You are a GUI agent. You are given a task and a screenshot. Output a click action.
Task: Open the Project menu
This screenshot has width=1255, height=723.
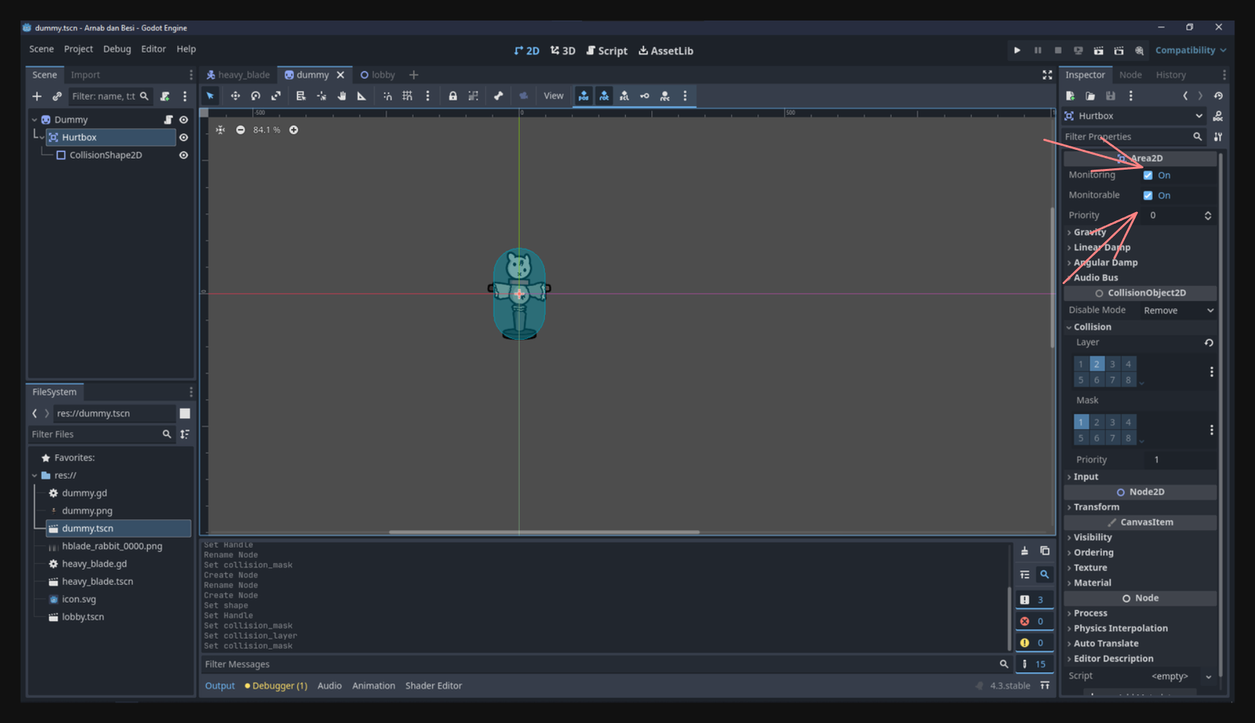pyautogui.click(x=78, y=49)
